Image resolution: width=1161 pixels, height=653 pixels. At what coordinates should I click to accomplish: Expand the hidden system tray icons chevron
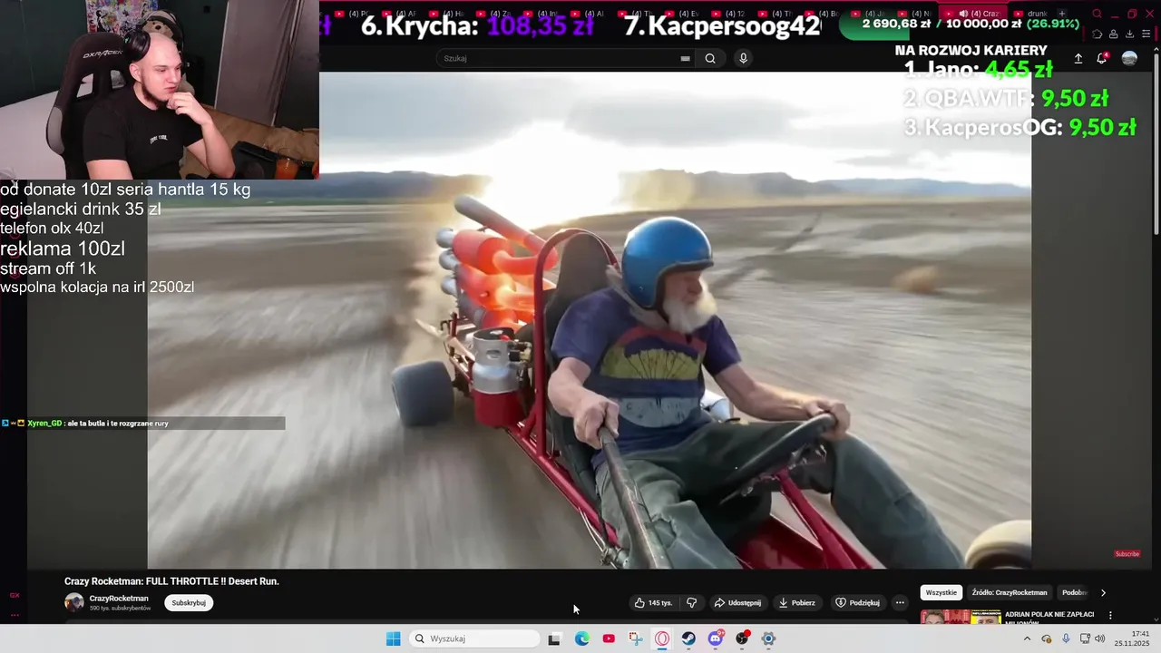(x=1027, y=638)
